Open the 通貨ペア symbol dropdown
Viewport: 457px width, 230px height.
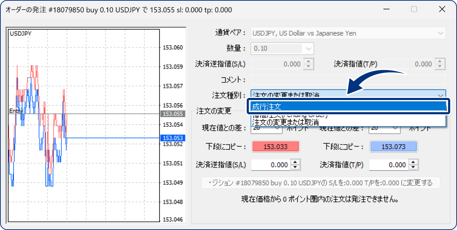[440, 33]
